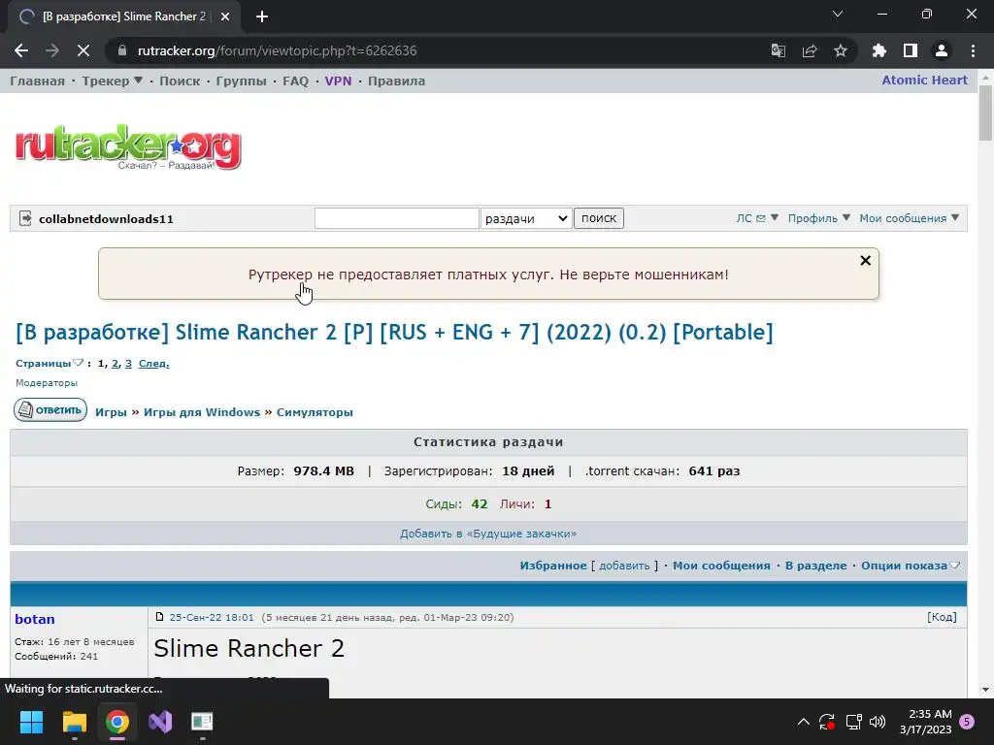
Task: Click logout icon beside collabnetdownloads11
Action: coord(25,218)
